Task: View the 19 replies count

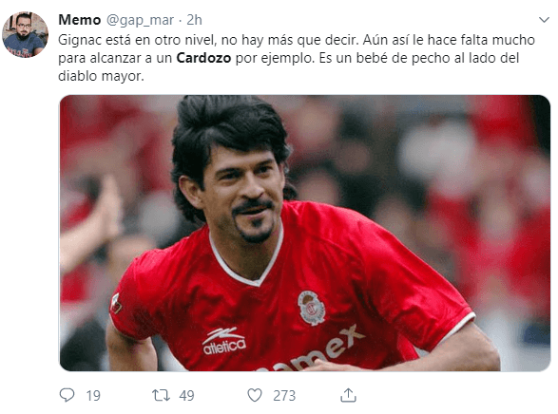Action: pyautogui.click(x=93, y=396)
